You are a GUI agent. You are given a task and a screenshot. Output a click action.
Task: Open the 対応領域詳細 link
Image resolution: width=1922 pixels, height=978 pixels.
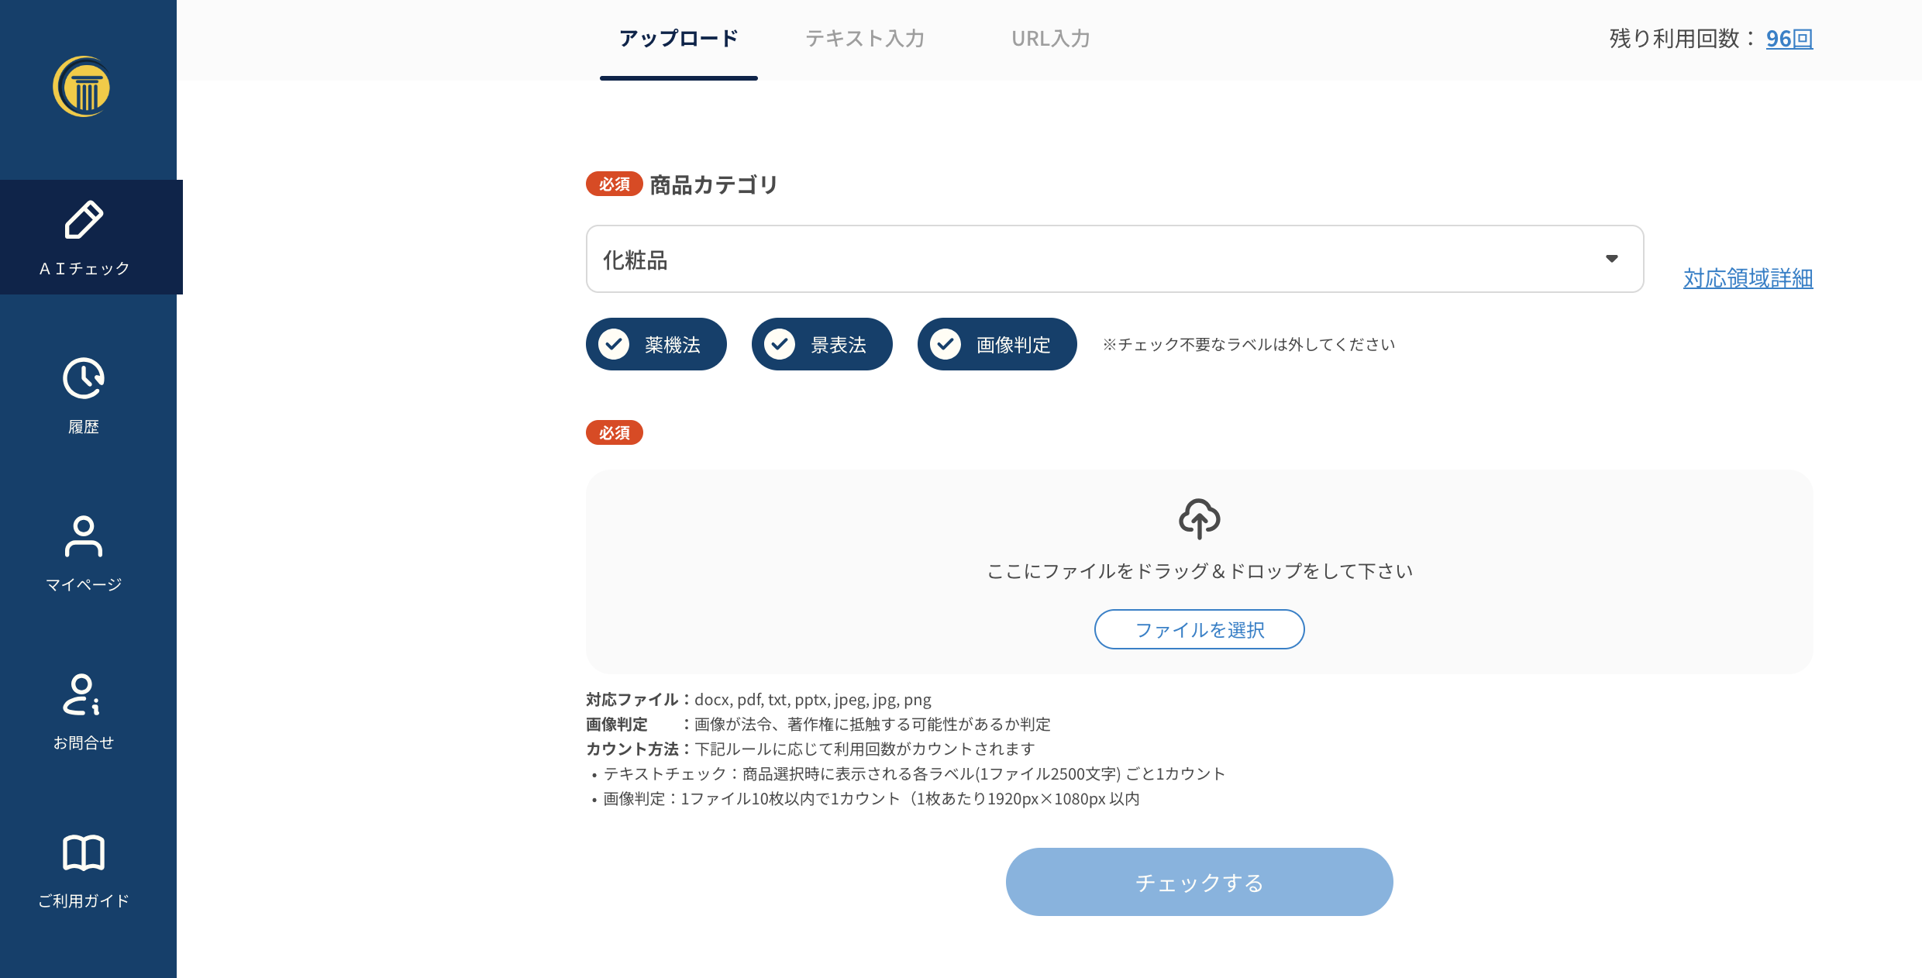(1748, 277)
